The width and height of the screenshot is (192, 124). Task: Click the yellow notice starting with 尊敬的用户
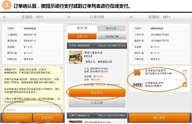(33, 85)
